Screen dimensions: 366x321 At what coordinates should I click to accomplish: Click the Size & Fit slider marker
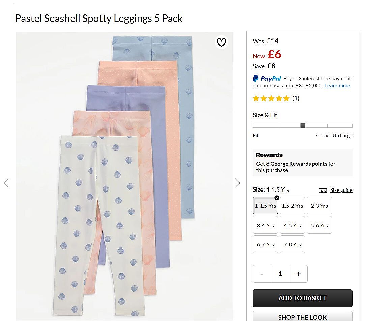[x=303, y=126]
